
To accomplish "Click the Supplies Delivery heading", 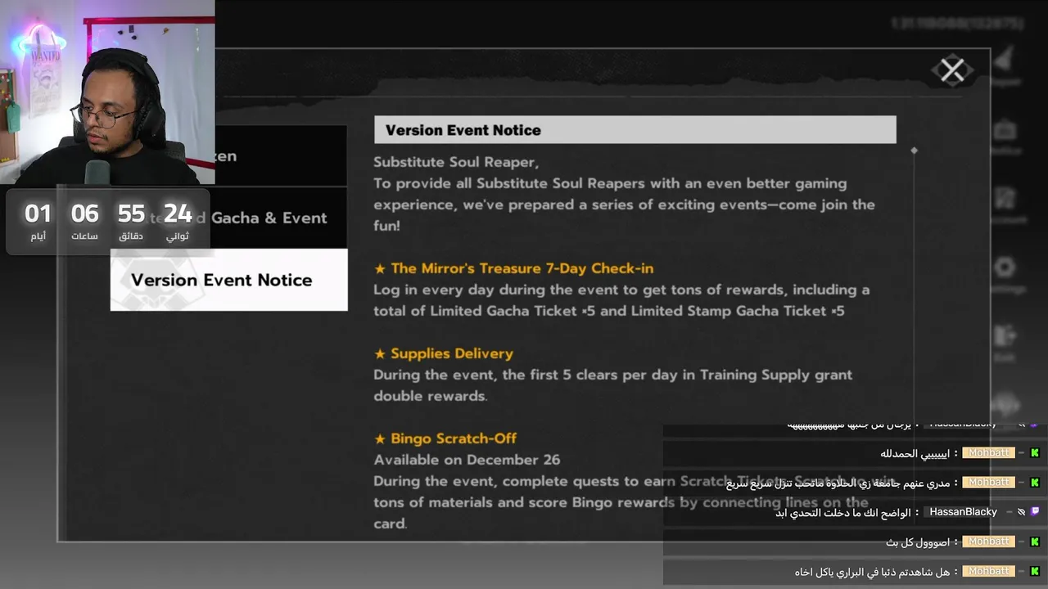I will 452,353.
